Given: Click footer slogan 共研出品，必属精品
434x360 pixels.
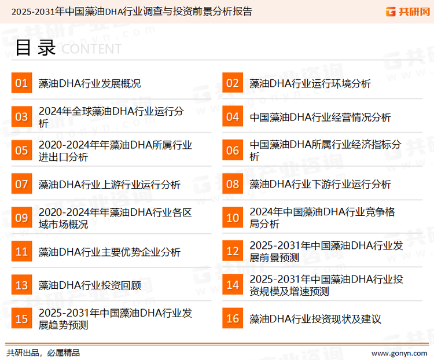Looking at the screenshot, I should pos(43,353).
